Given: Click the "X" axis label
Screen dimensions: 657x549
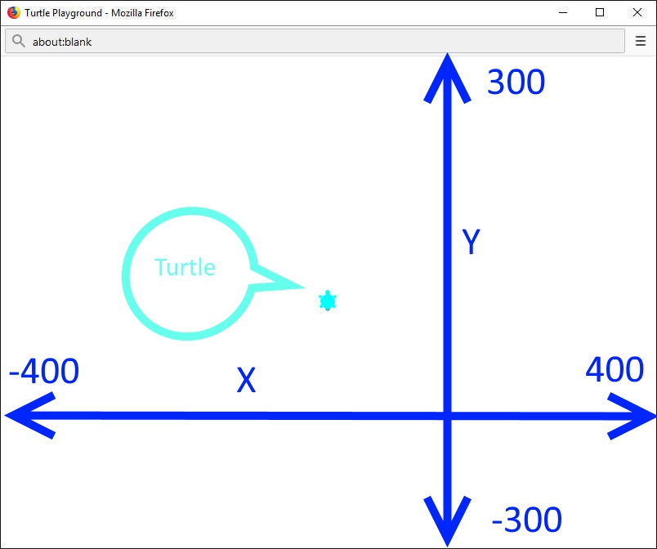Looking at the screenshot, I should click(x=247, y=380).
